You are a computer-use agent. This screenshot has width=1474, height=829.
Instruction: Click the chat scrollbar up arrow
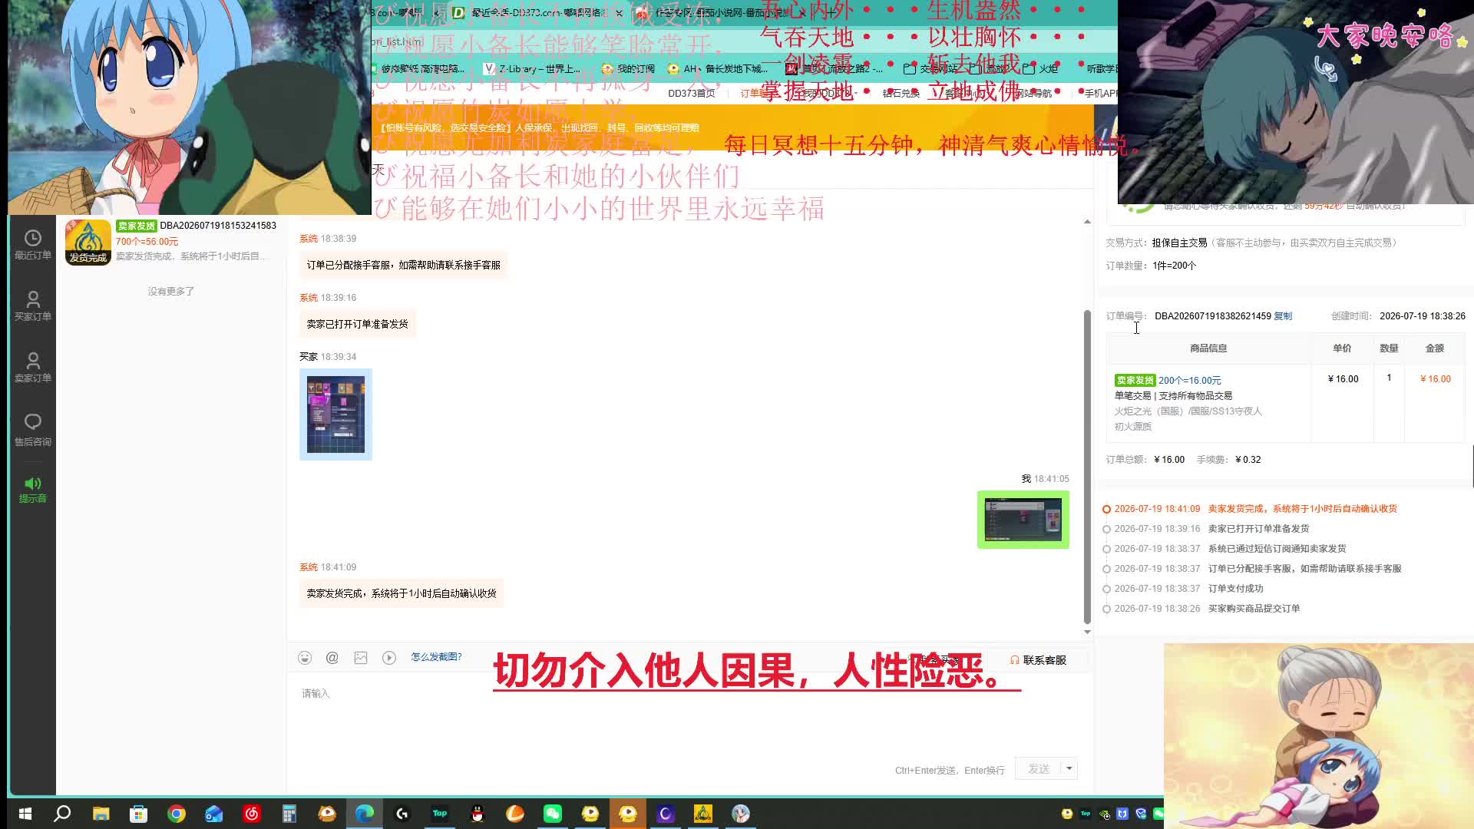coord(1087,222)
